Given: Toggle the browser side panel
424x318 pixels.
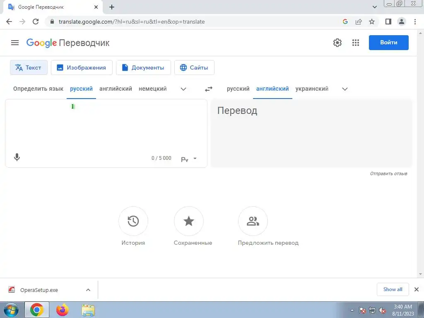Looking at the screenshot, I should pyautogui.click(x=388, y=22).
